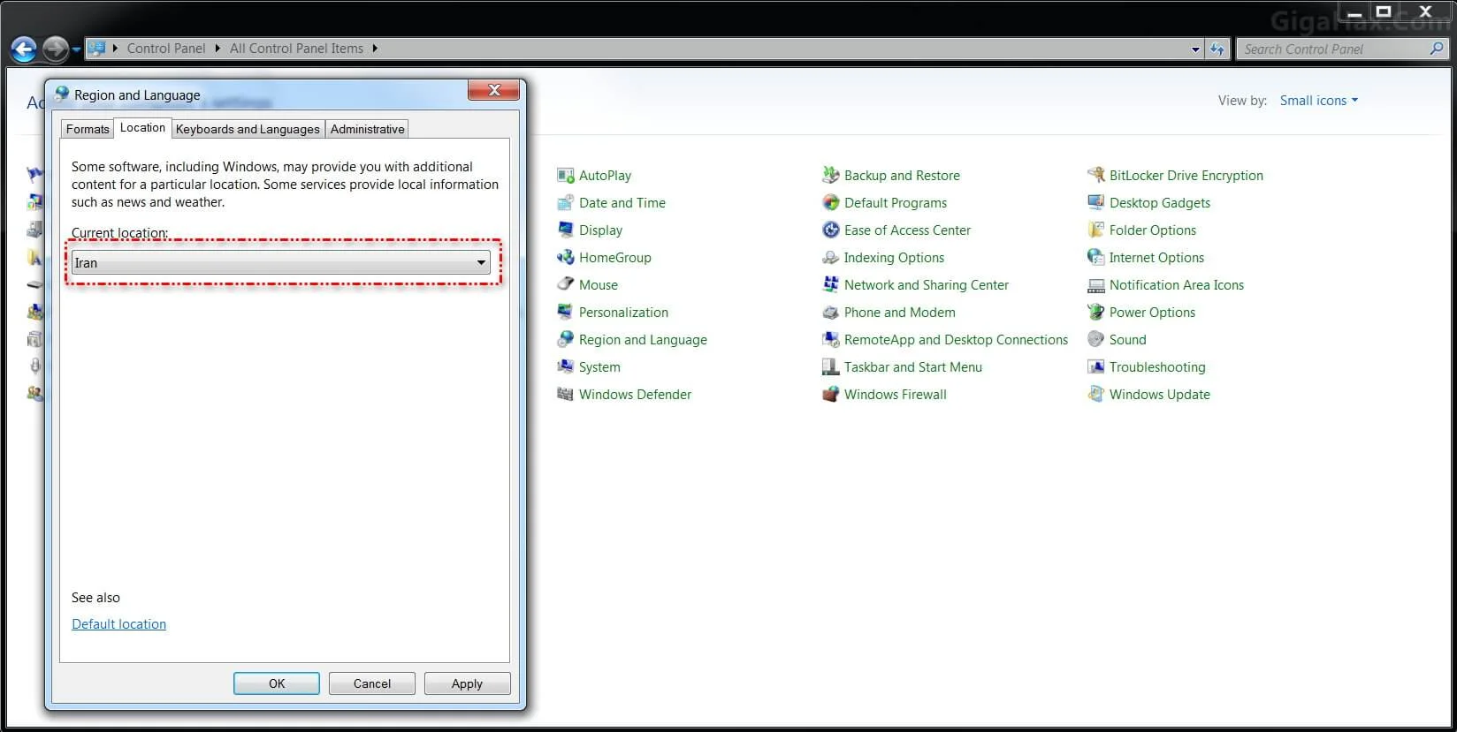Open the Windows Defender icon
1457x732 pixels.
point(566,395)
